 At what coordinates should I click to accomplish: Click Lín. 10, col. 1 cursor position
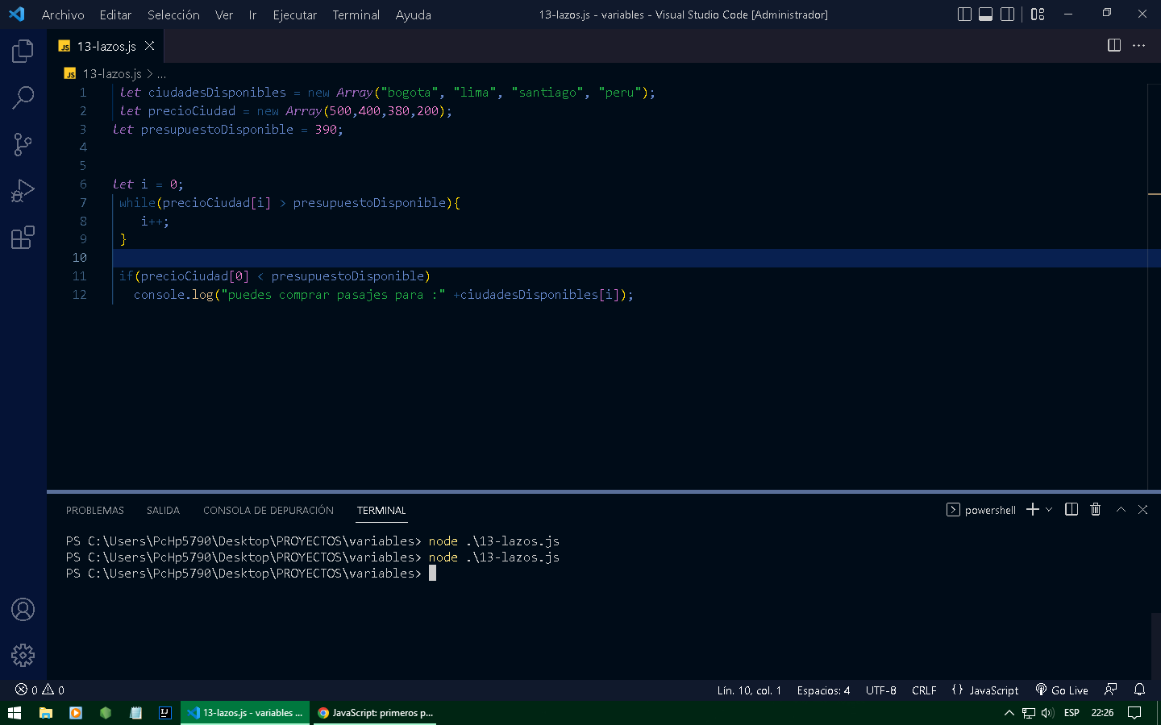click(x=749, y=690)
